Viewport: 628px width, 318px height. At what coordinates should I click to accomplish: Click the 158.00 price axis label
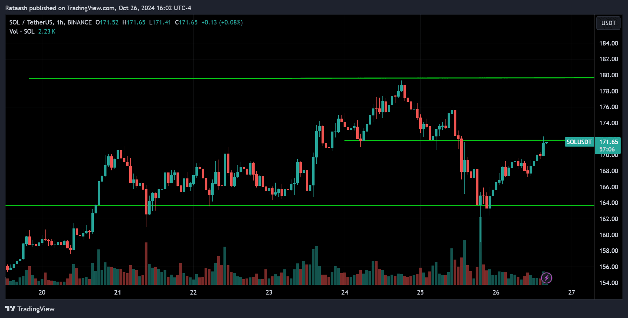click(x=609, y=251)
